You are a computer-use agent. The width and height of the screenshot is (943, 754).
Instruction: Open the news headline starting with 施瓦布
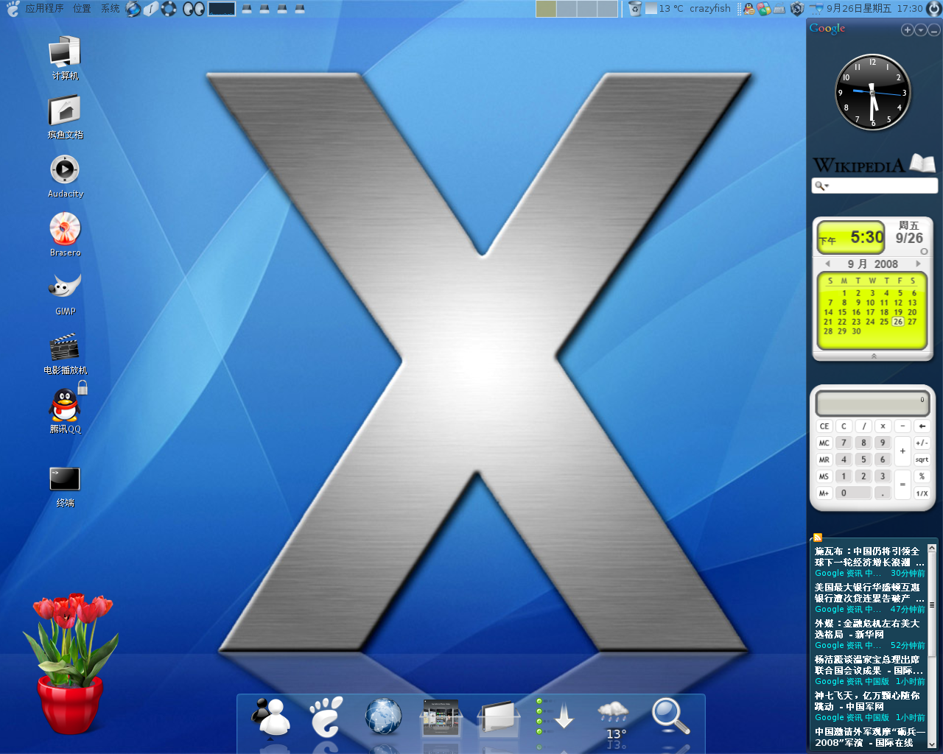869,557
